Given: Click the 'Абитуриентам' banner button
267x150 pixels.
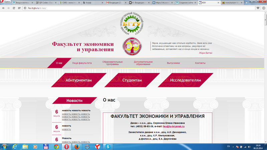Looking at the screenshot, I should point(79,80).
